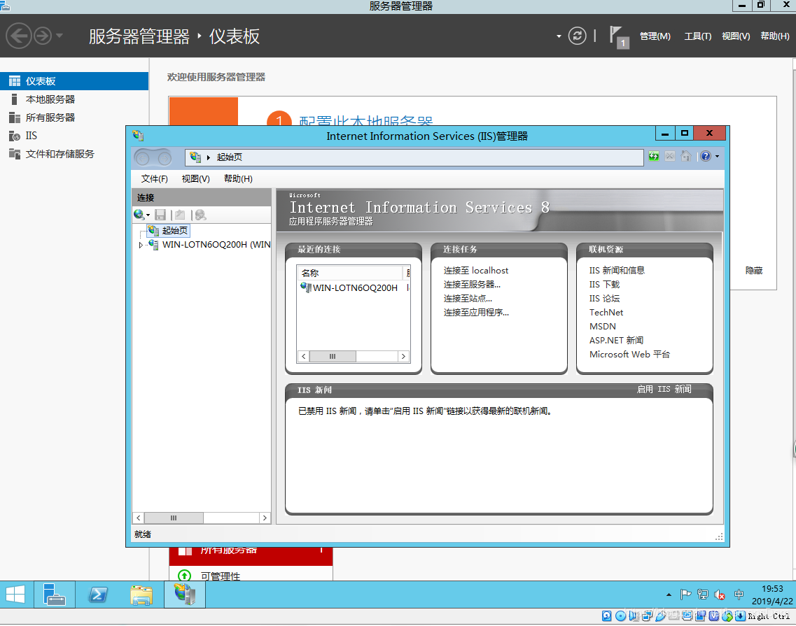The width and height of the screenshot is (796, 626).
Task: Select WIN-LOTN6OQ200H in connections tree
Action: (x=216, y=245)
